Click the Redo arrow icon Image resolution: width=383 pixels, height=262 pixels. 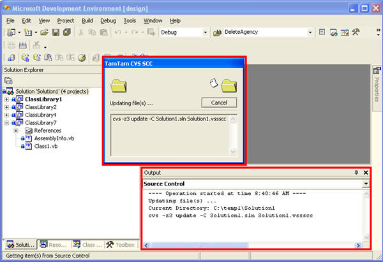[135, 33]
